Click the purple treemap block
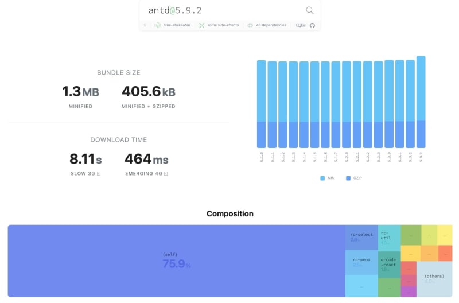Image resolution: width=459 pixels, height=303 pixels. pos(409,292)
